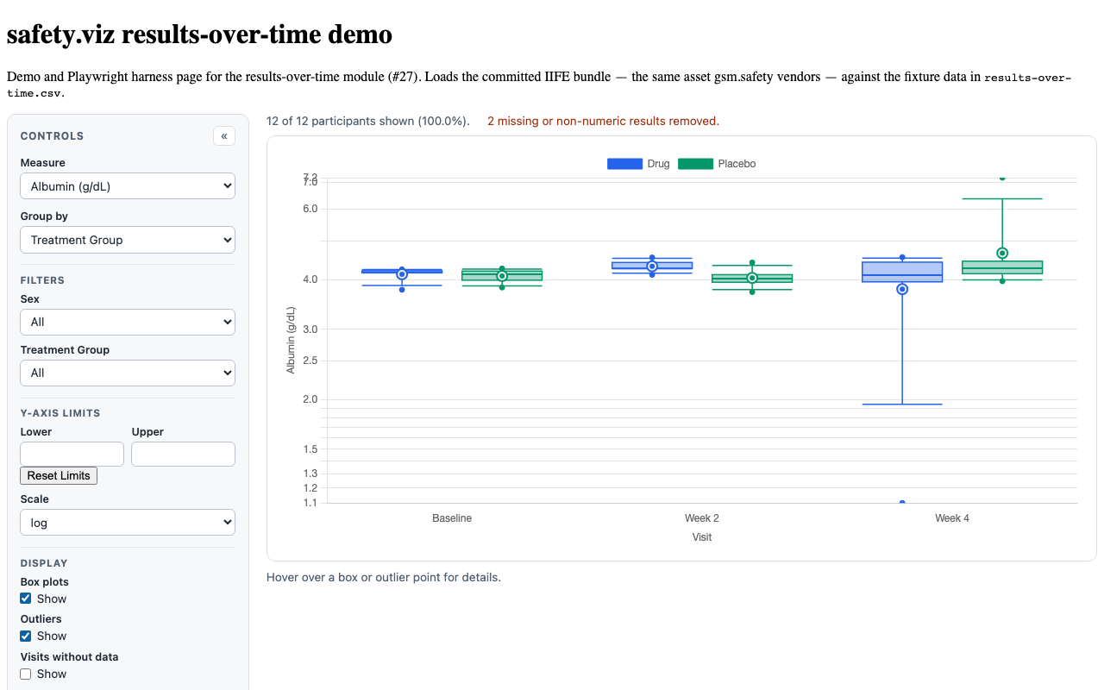Click the Baseline x-axis label
This screenshot has width=1104, height=690.
(452, 518)
